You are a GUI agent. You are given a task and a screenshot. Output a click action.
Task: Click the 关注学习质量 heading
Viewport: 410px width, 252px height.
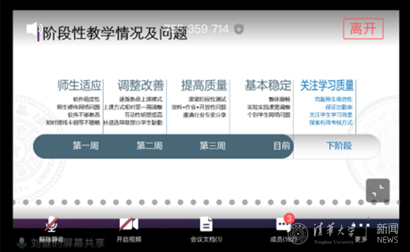(x=327, y=85)
